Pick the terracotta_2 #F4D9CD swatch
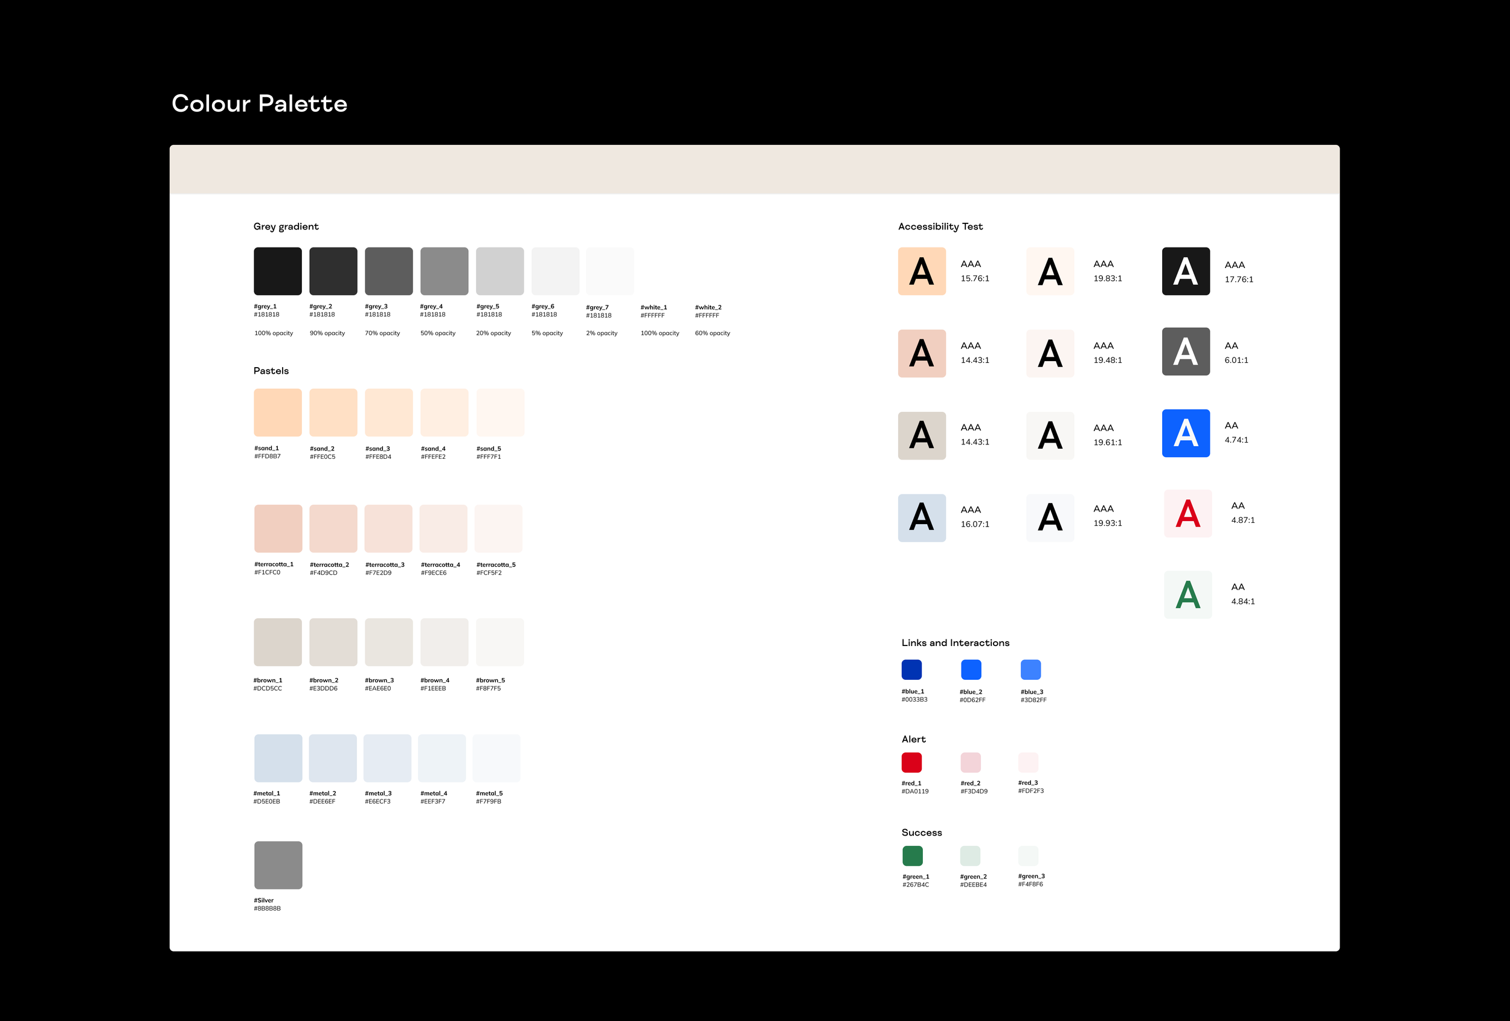This screenshot has height=1021, width=1510. (333, 529)
